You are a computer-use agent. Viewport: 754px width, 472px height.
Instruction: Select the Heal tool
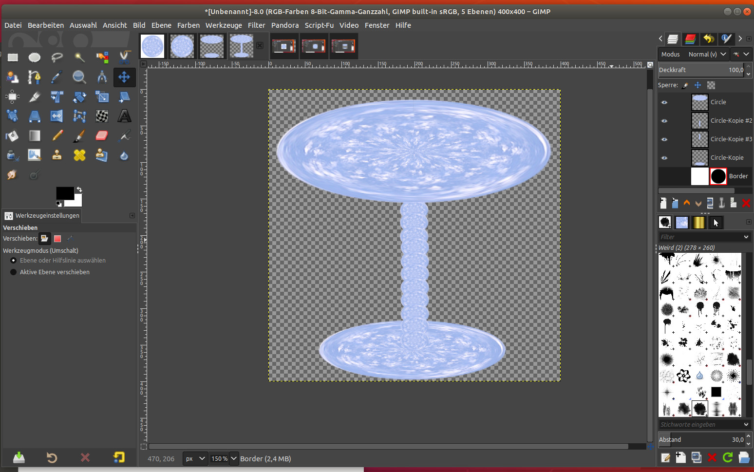coord(79,155)
